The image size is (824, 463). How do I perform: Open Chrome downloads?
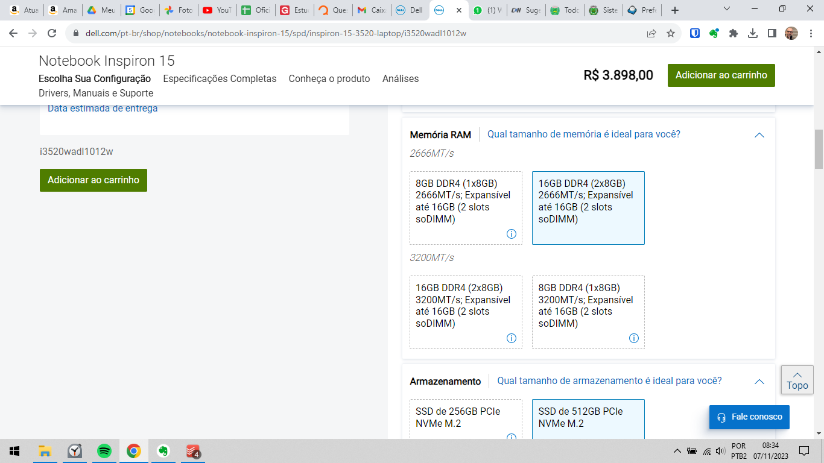[x=753, y=33]
